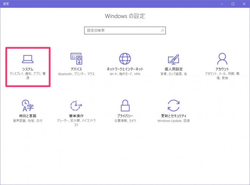Click the アカウント、メール、同期 description text

coord(222,76)
